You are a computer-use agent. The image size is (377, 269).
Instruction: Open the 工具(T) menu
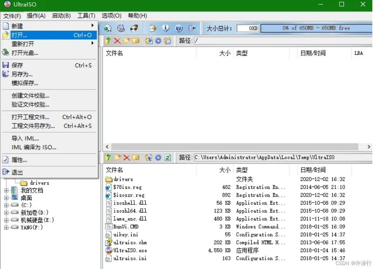tap(86, 16)
